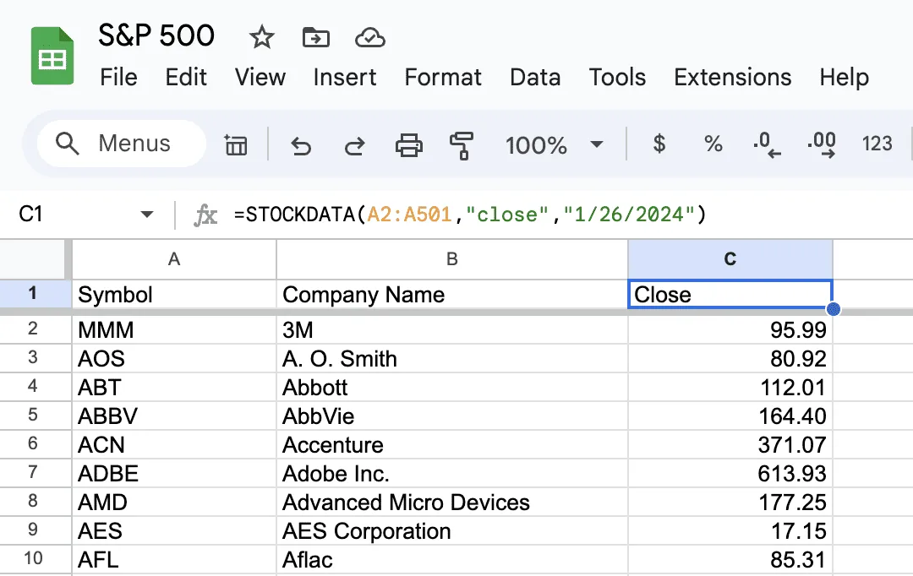This screenshot has height=576, width=913.
Task: Open the Google Sheets home icon
Action: (52, 56)
